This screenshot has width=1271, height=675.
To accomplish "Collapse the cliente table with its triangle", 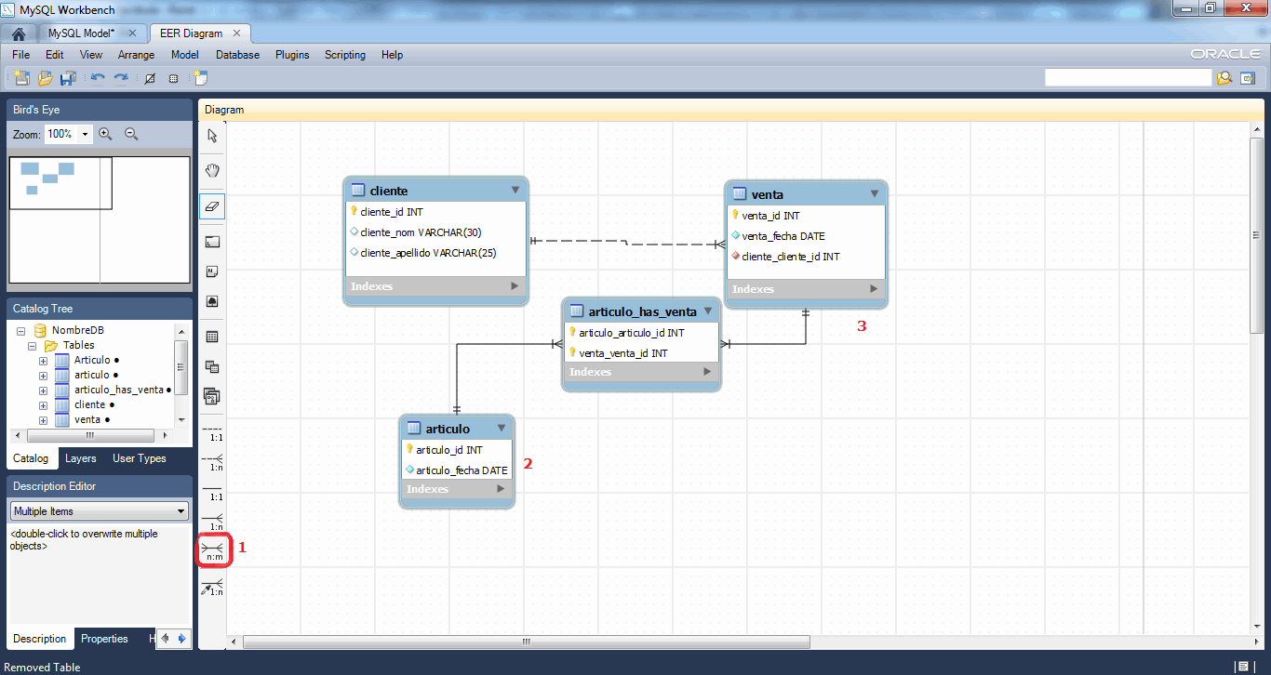I will tap(515, 190).
